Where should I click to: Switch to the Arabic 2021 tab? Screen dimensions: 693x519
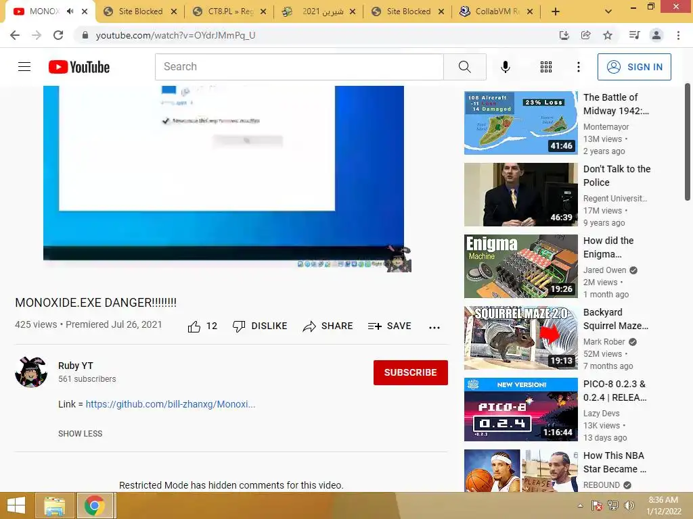pyautogui.click(x=318, y=11)
